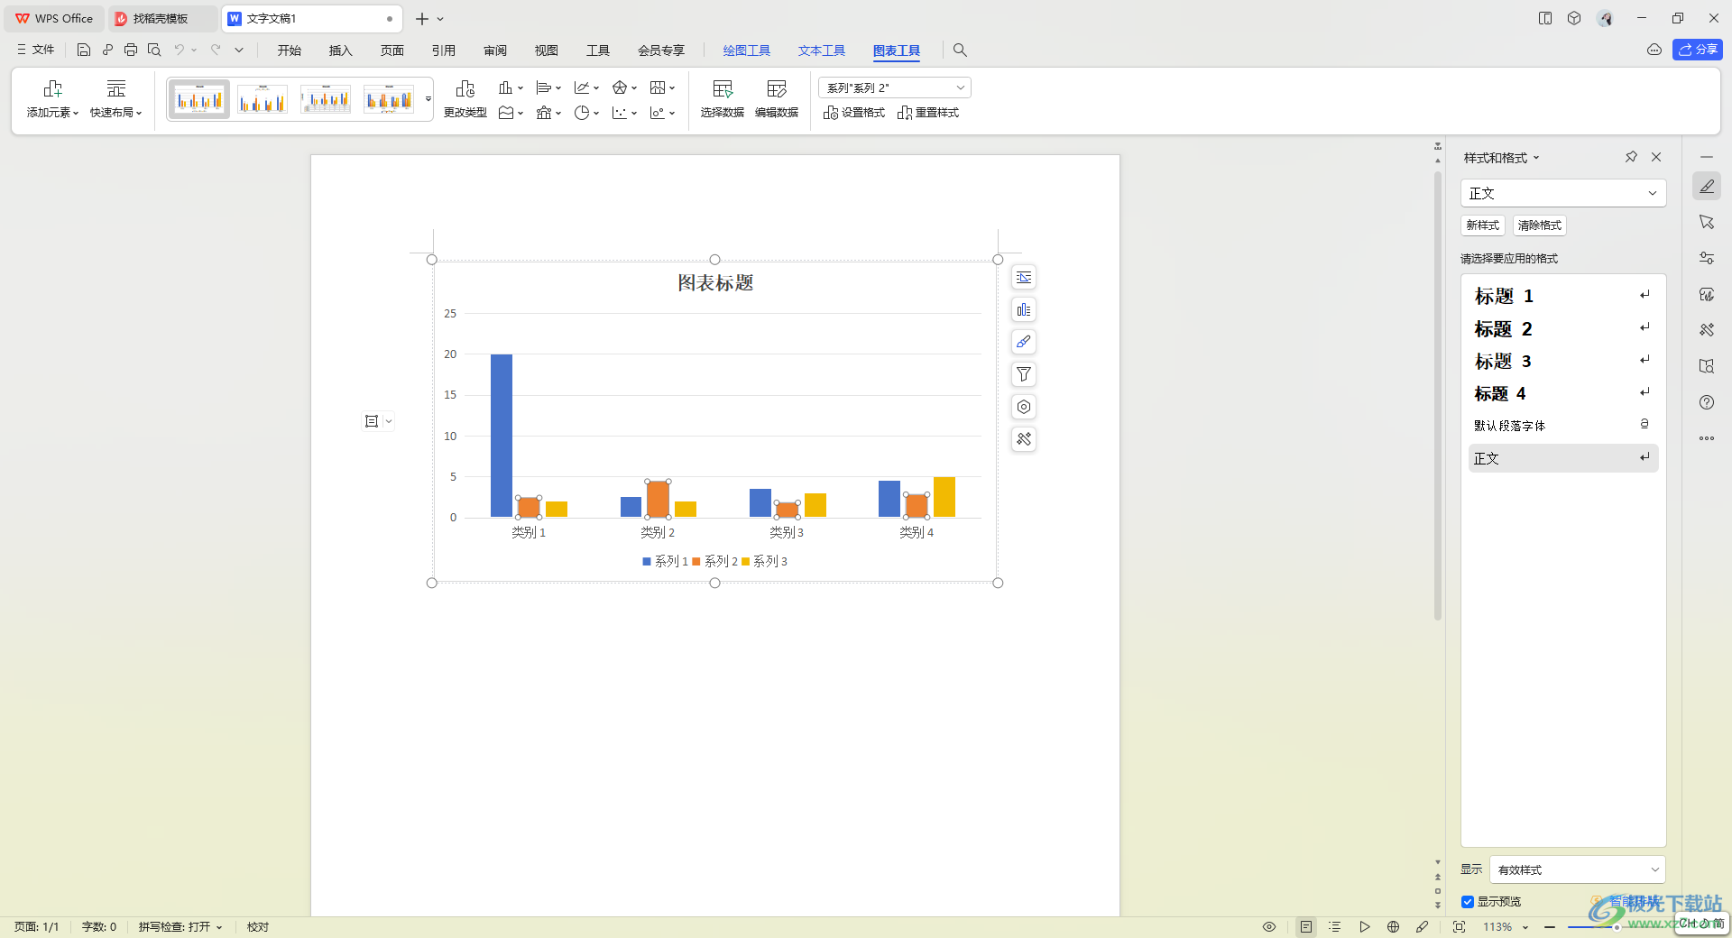Open the 找稻壳模板 tab
The width and height of the screenshot is (1732, 938).
161,18
